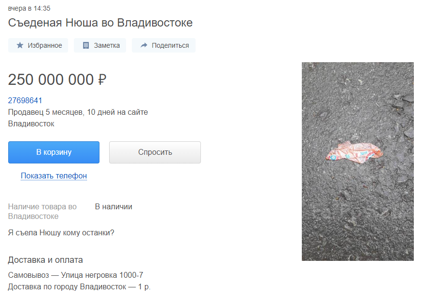Open seller profile link 27698641

[x=25, y=100]
